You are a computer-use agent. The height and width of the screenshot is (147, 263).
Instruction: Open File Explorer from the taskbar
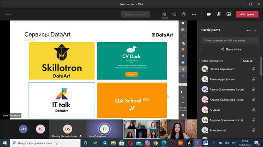pyautogui.click(x=113, y=143)
